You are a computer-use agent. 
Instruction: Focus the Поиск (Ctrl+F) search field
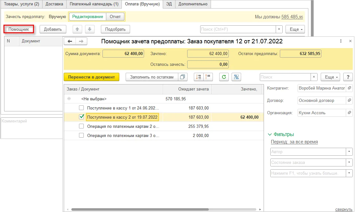[238, 29]
